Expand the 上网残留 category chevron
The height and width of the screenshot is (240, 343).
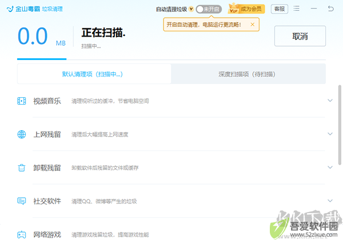point(330,134)
